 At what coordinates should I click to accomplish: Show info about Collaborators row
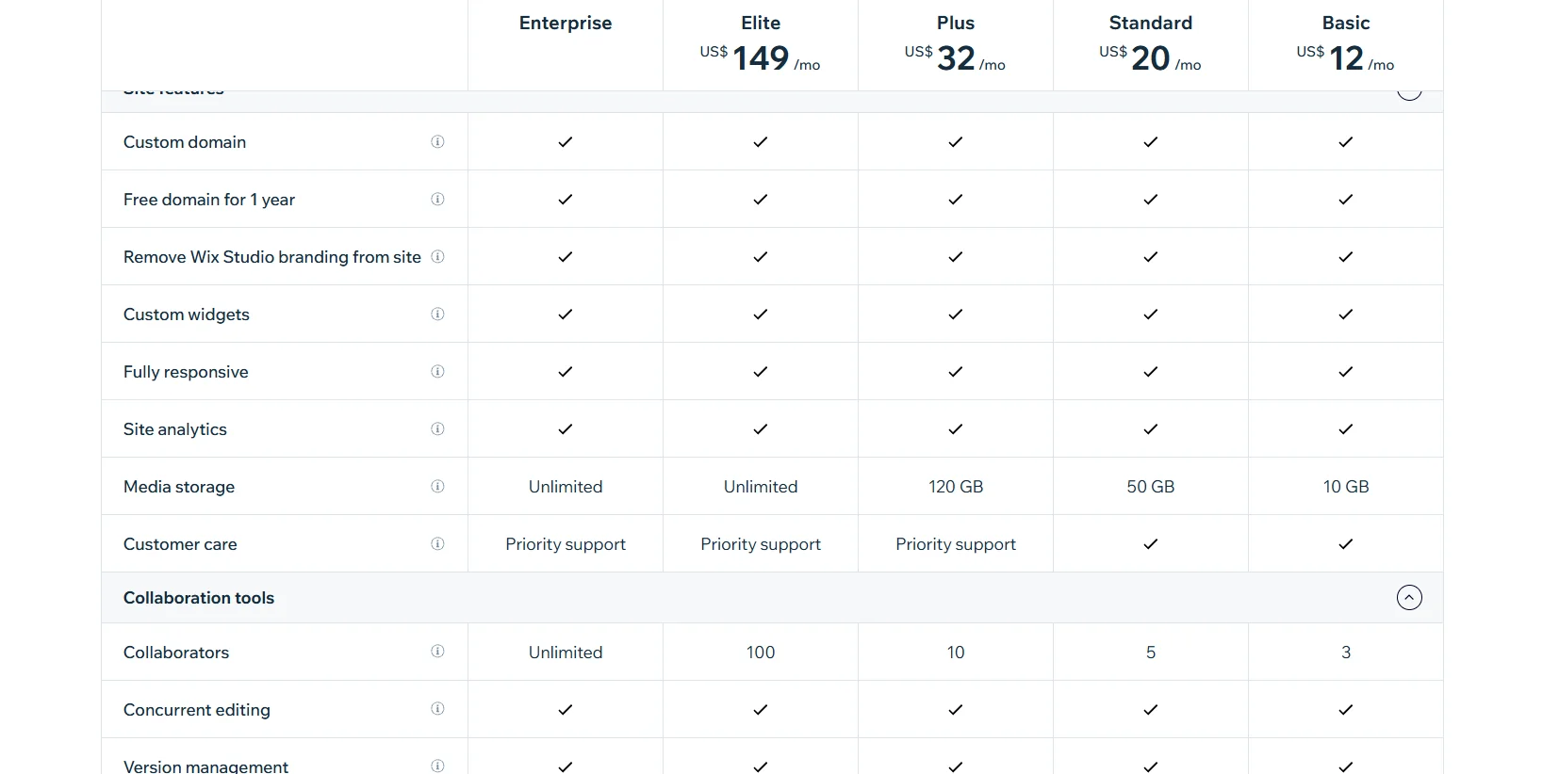coord(437,652)
